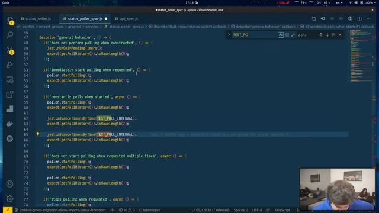Click the tabnine pro status item
379x213 pixels.
(x=150, y=210)
